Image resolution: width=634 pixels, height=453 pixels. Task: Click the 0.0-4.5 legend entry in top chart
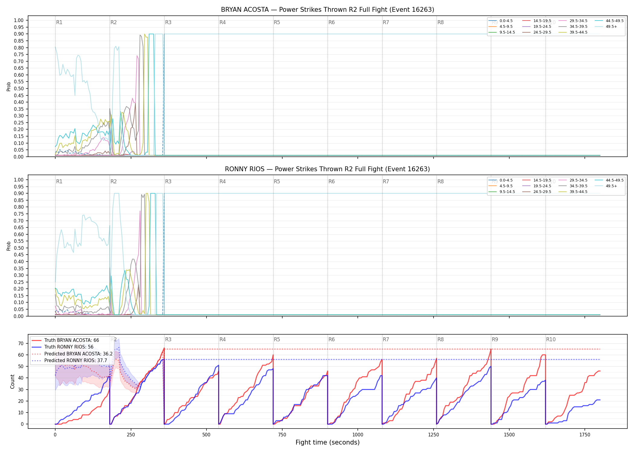point(501,21)
